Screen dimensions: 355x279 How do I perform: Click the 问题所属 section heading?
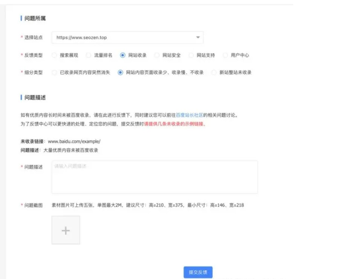tap(35, 18)
